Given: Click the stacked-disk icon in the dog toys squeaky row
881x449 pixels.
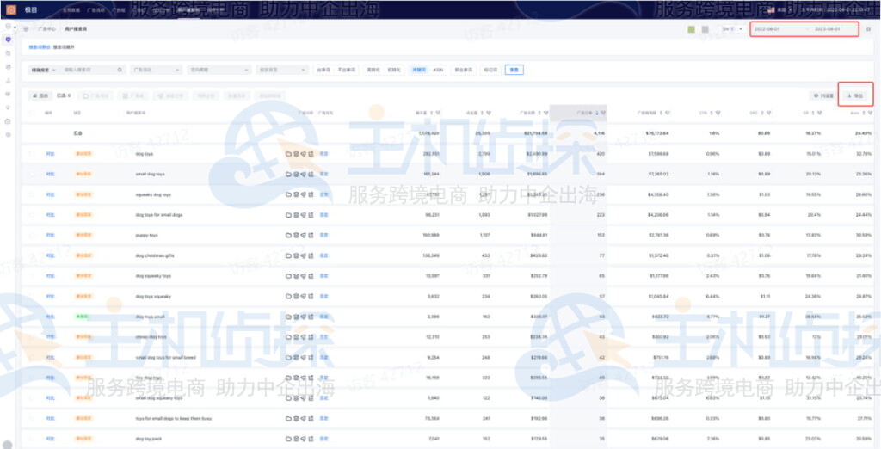Looking at the screenshot, I should [x=296, y=296].
